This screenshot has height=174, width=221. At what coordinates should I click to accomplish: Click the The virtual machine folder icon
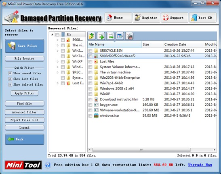tap(96, 72)
